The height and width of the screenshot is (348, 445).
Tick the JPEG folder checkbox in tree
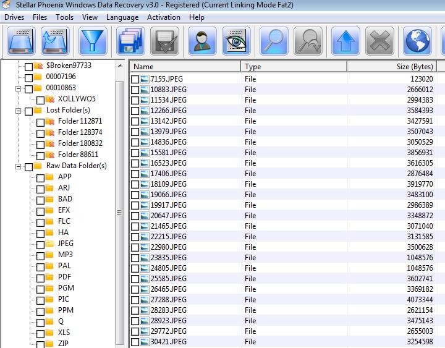coord(40,245)
